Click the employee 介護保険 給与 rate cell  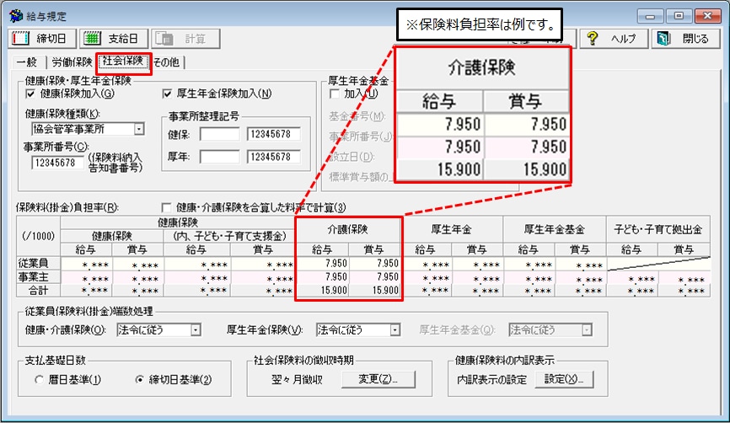(x=322, y=264)
